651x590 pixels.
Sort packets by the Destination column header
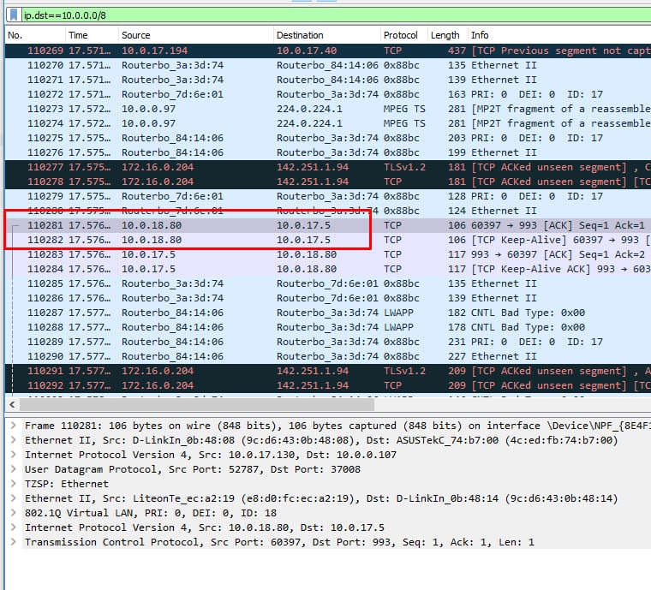point(326,35)
